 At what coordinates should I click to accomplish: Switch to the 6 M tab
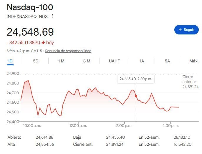click(x=87, y=61)
